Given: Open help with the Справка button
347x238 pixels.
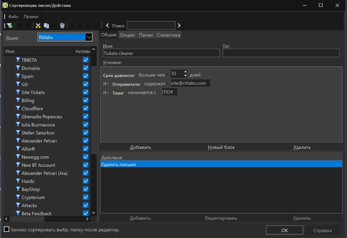Looking at the screenshot, I should click(323, 230).
